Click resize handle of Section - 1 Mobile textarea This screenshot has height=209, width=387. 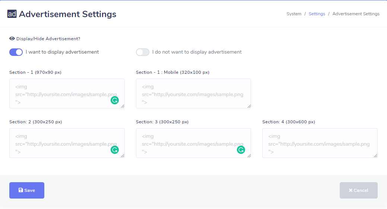pyautogui.click(x=248, y=106)
